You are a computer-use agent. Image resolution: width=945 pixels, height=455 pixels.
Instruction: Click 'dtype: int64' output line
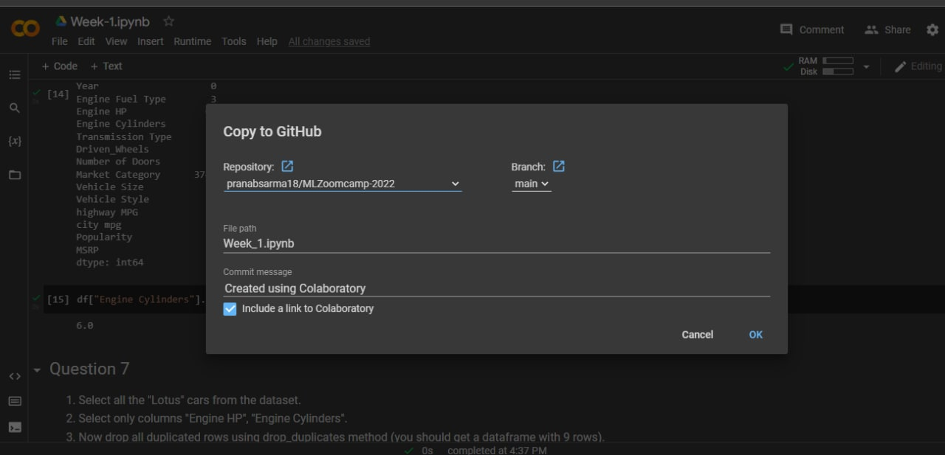pos(110,263)
